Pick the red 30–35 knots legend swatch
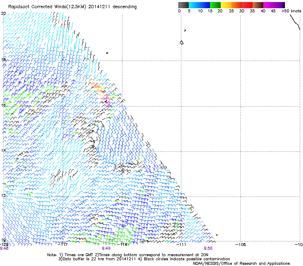This screenshot has height=266, width=303. point(247,5)
